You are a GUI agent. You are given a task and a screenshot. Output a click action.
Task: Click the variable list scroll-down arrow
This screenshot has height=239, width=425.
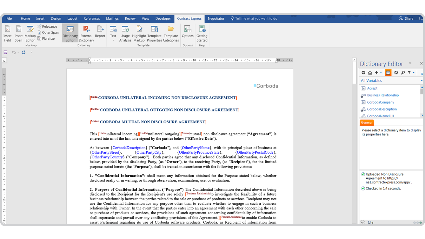pos(422,115)
